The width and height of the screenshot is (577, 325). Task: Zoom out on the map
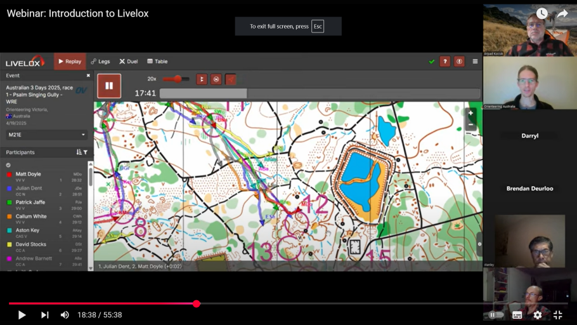tap(470, 125)
